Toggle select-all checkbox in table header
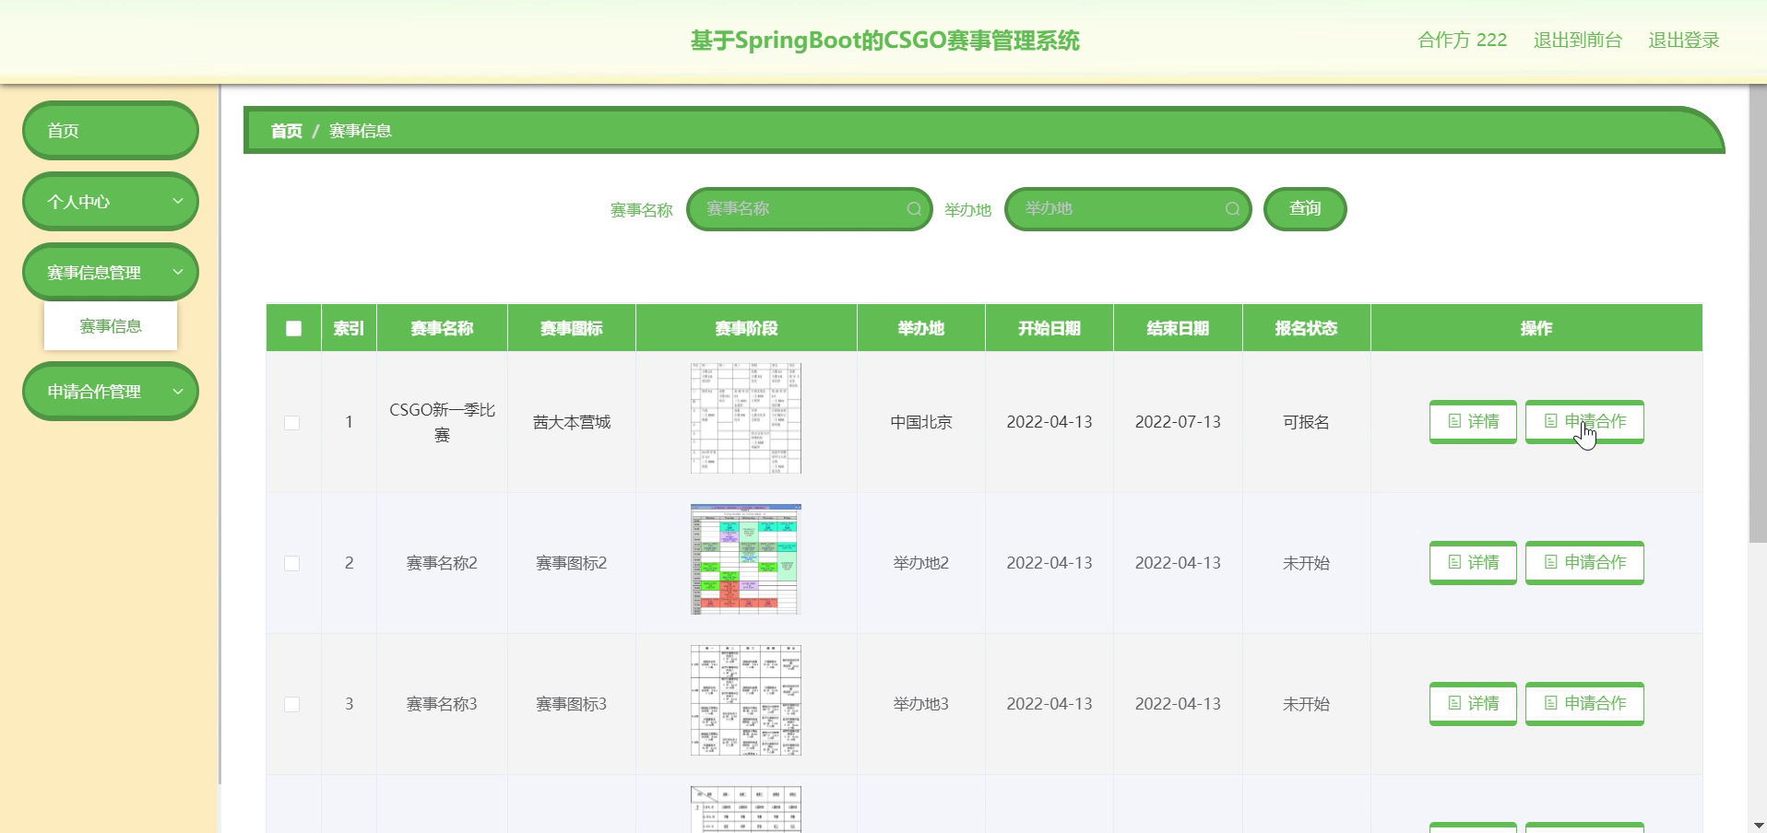The image size is (1767, 833). [293, 328]
